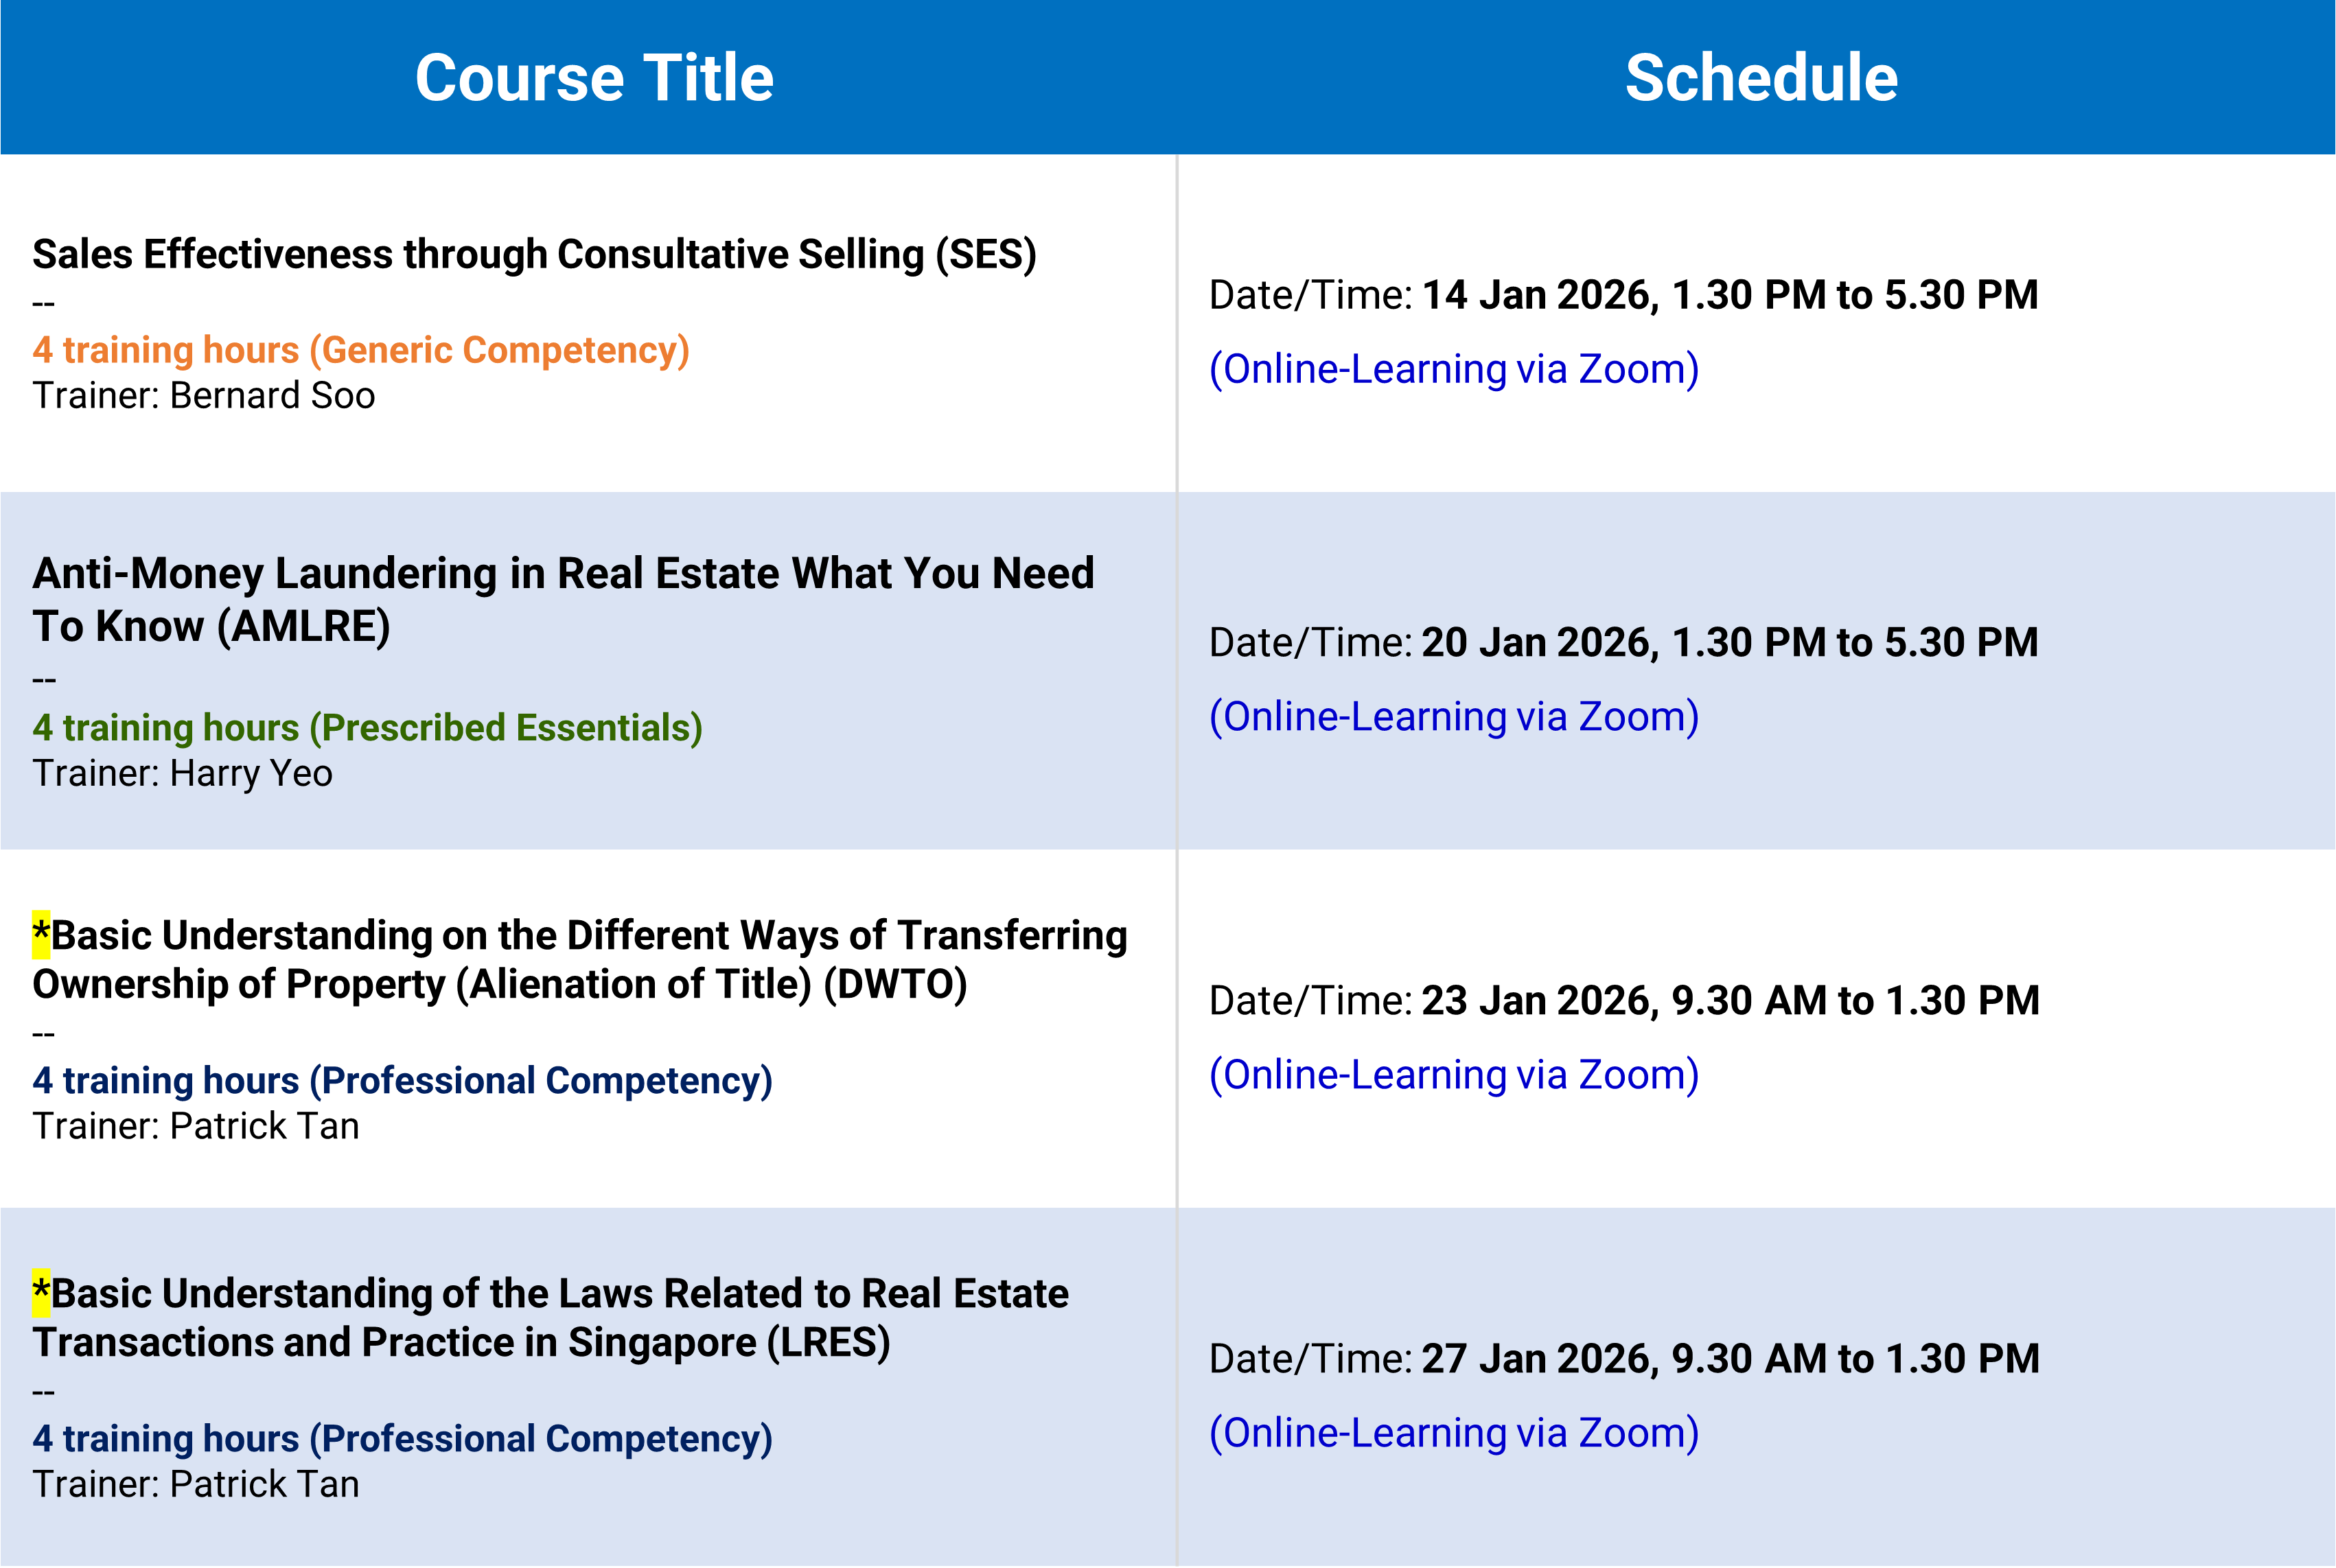The image size is (2336, 1568).
Task: Click the orange Generic Competency training hours label
Action: point(361,350)
